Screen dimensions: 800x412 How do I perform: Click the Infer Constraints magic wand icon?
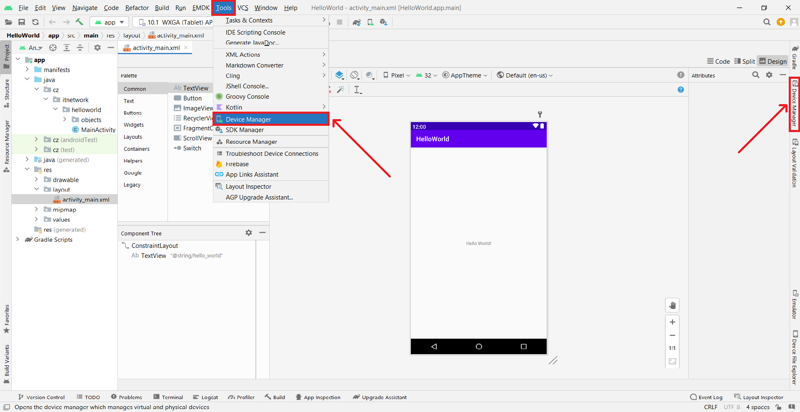click(341, 90)
